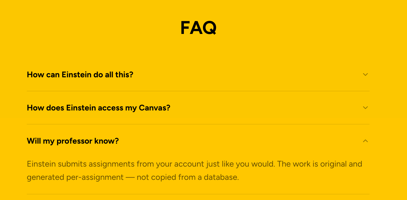This screenshot has height=200, width=407.
Task: Click the line "generated per-assignment — not copied"
Action: coord(133,177)
